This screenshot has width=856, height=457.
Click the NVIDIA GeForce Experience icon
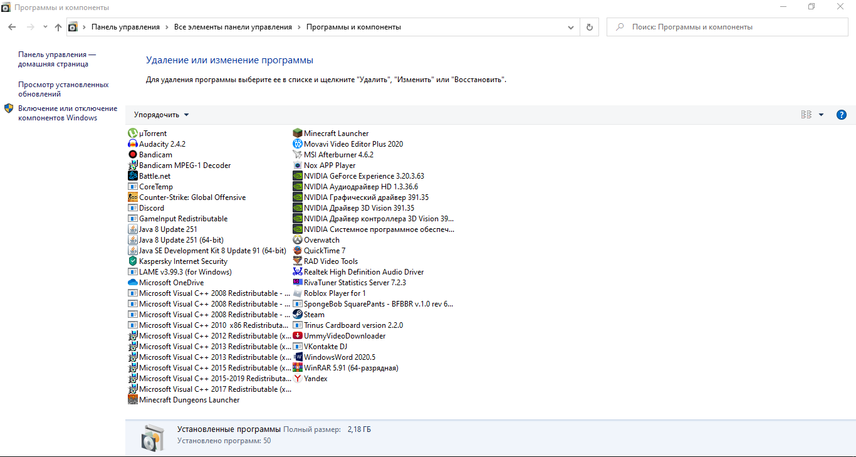298,176
